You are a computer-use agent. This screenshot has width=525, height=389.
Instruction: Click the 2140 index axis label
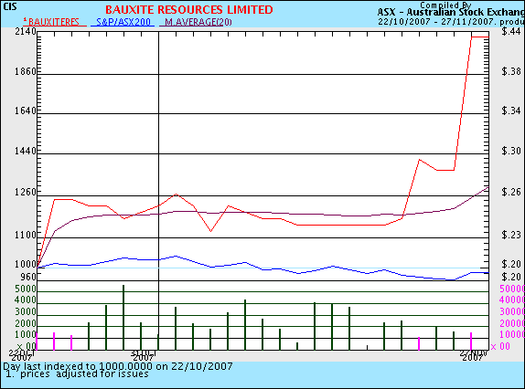[26, 31]
